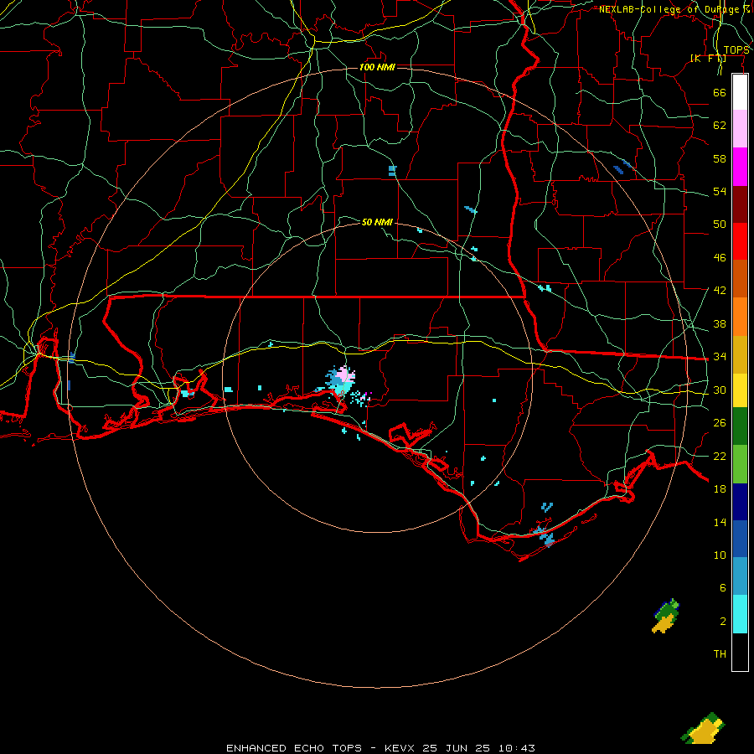The height and width of the screenshot is (754, 754).
Task: Click the 'TH' threshold legend label
Action: pyautogui.click(x=720, y=654)
